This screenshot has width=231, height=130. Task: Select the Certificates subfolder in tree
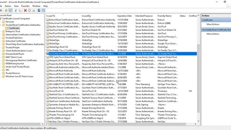[x=14, y=28]
